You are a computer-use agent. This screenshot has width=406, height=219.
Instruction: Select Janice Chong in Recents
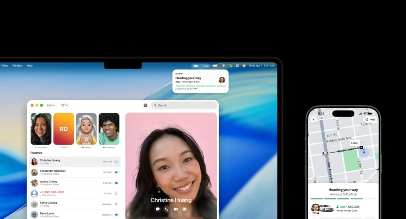click(75, 183)
